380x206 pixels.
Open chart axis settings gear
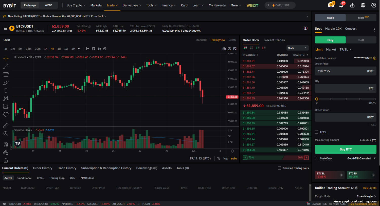[x=232, y=151]
